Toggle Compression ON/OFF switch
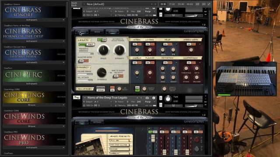Viewport: 280px width, 157px height. 191,63
